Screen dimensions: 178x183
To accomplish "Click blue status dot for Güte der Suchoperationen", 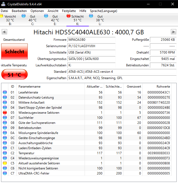I will 5,123.
